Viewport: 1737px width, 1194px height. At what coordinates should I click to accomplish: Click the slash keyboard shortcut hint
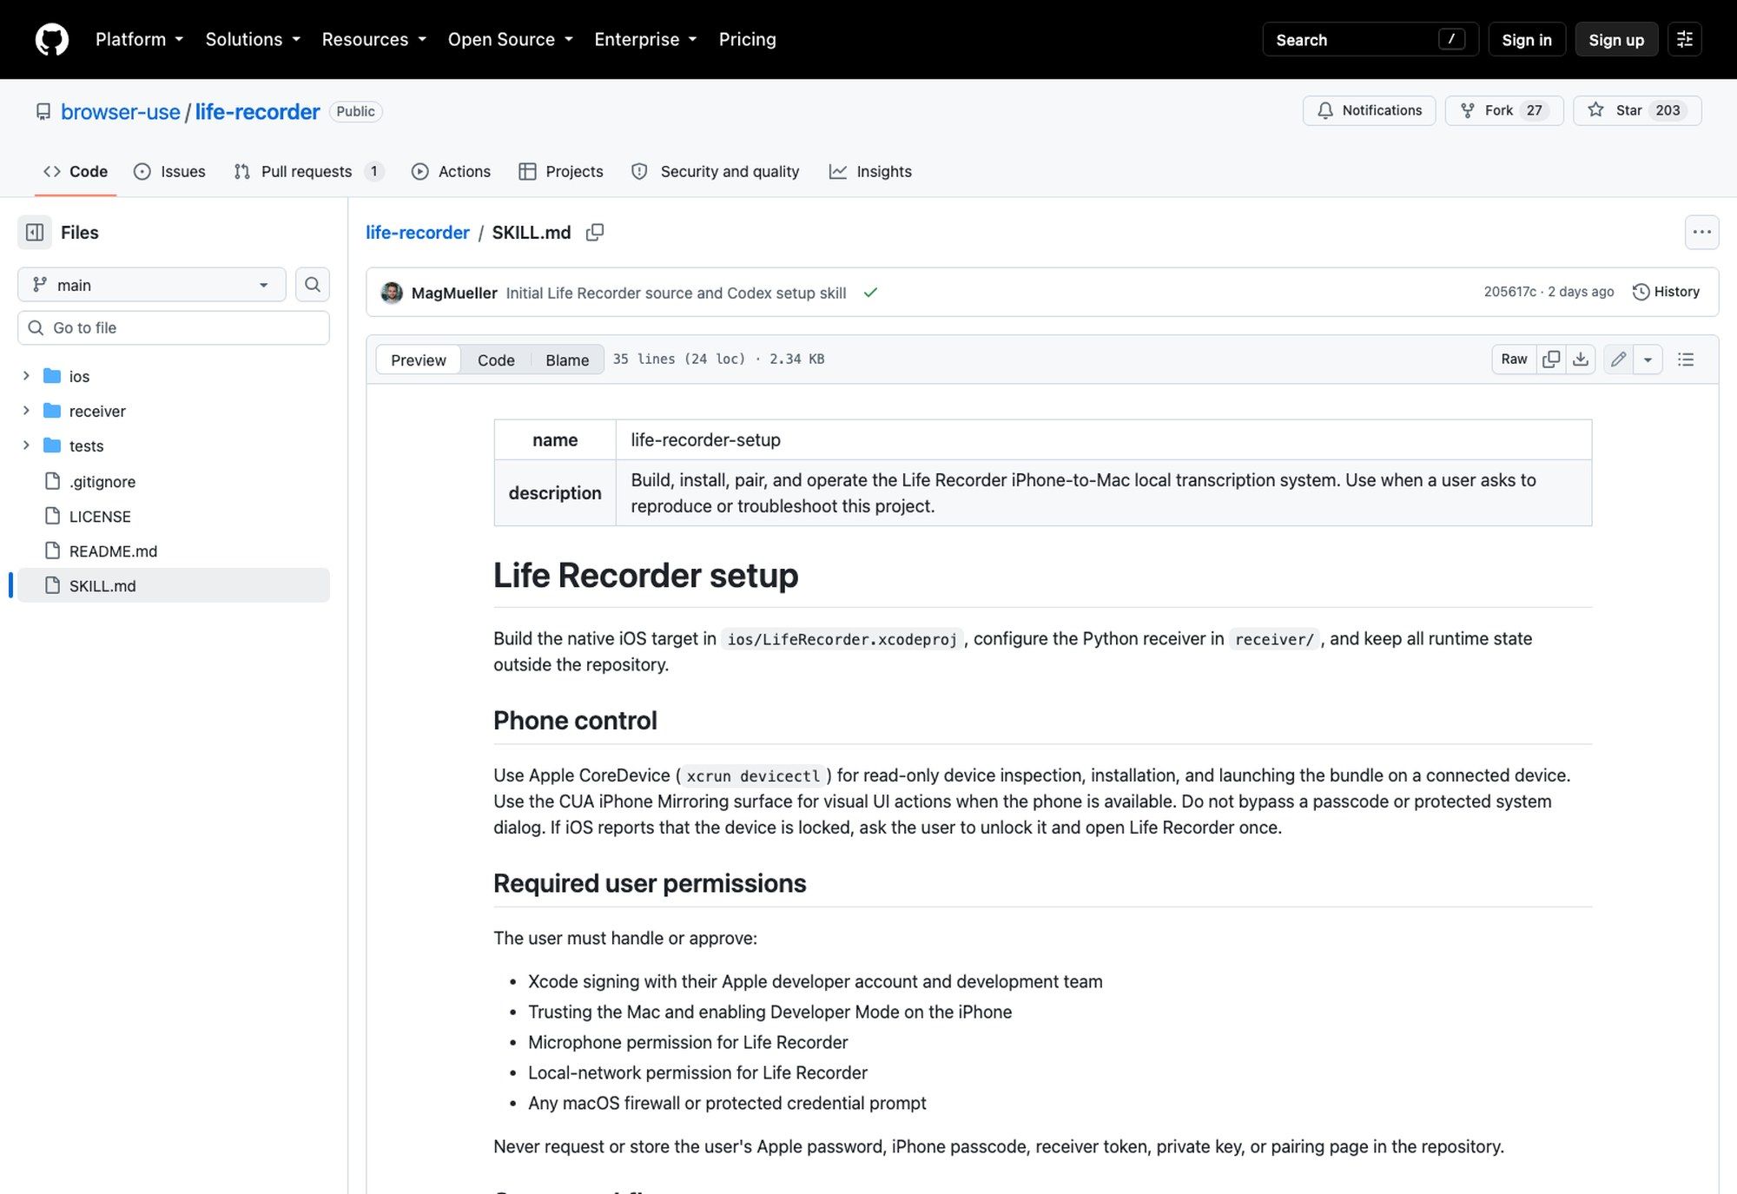click(1451, 39)
